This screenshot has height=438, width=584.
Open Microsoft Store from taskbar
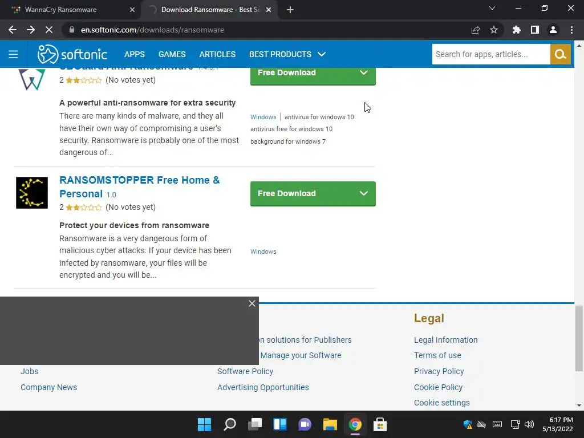380,424
